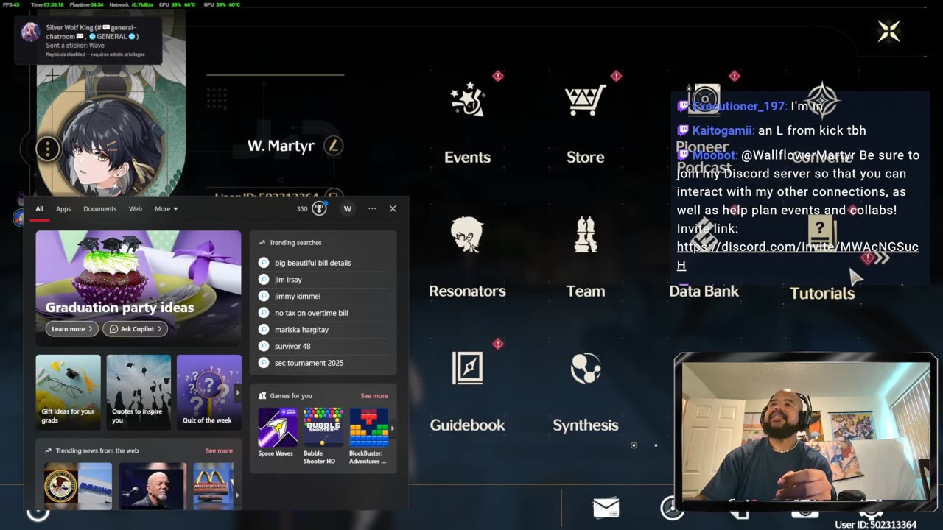Open the mail envelope icon in bottom bar
943x530 pixels.
coord(606,507)
